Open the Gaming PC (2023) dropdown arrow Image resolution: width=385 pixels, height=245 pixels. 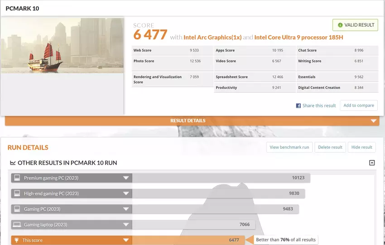pyautogui.click(x=126, y=209)
